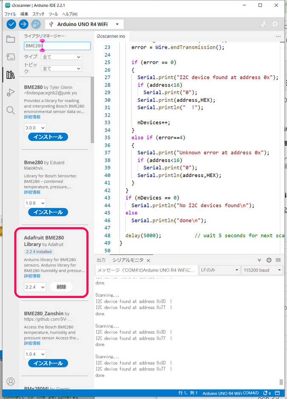Viewport: 287px width, 399px height.
Task: Open the Type filter dropdown
Action: click(x=62, y=57)
